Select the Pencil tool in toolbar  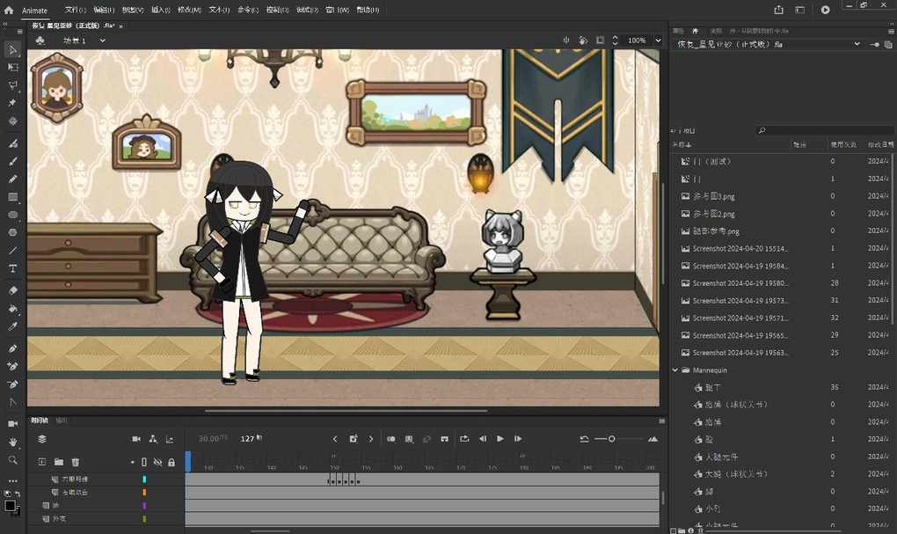point(12,179)
